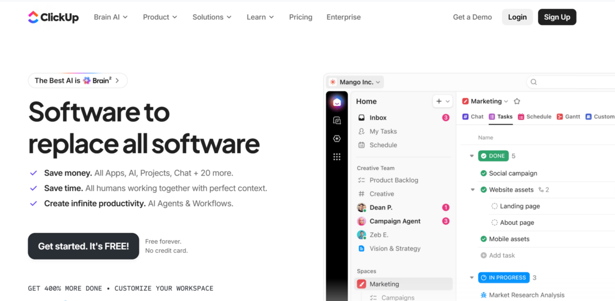Click the Name column header
Viewport: 615px width, 301px height.
point(485,138)
